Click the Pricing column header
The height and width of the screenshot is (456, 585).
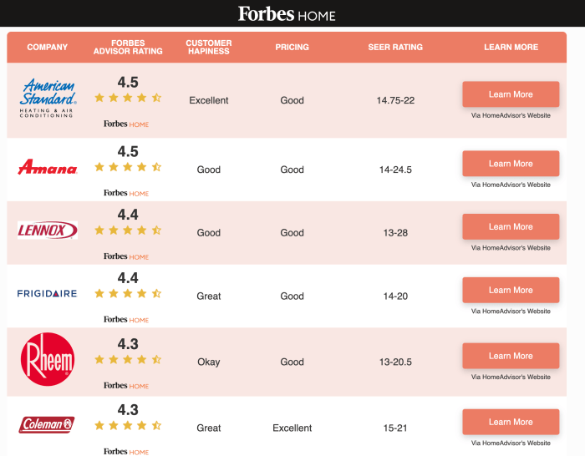(x=292, y=47)
